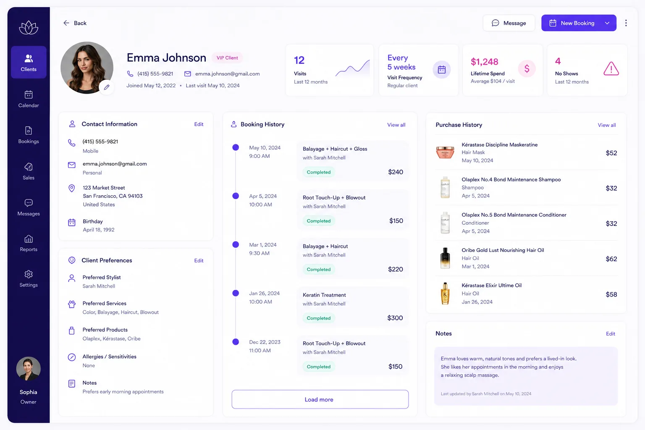Open Messages in the sidebar
This screenshot has height=430, width=645.
click(x=29, y=207)
